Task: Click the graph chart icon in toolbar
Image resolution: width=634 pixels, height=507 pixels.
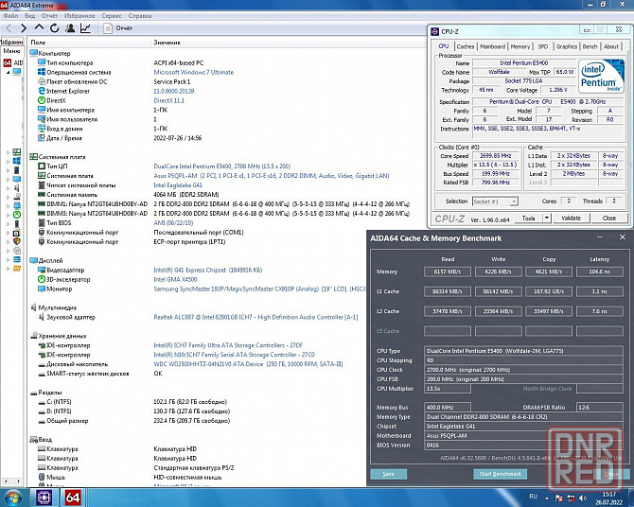Action: 85,28
